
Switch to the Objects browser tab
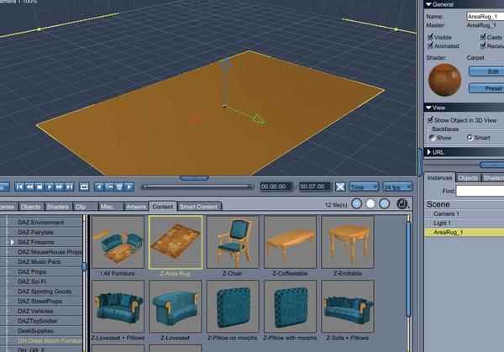31,207
